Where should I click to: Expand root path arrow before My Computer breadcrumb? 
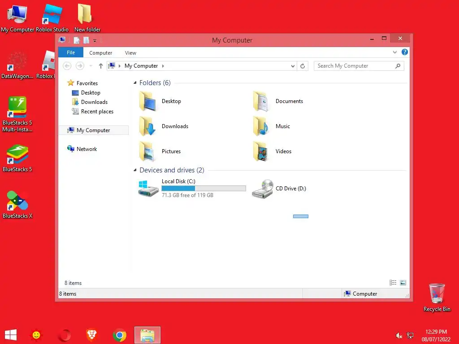coord(119,66)
